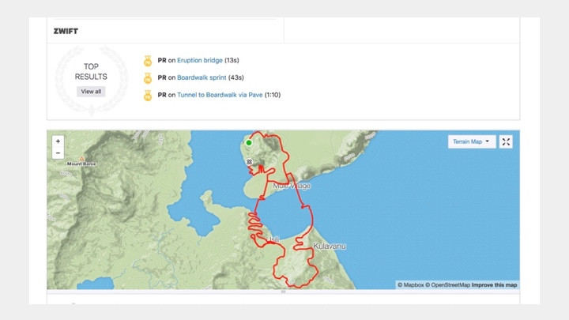Click the Mount Banie peak marker

click(x=82, y=159)
